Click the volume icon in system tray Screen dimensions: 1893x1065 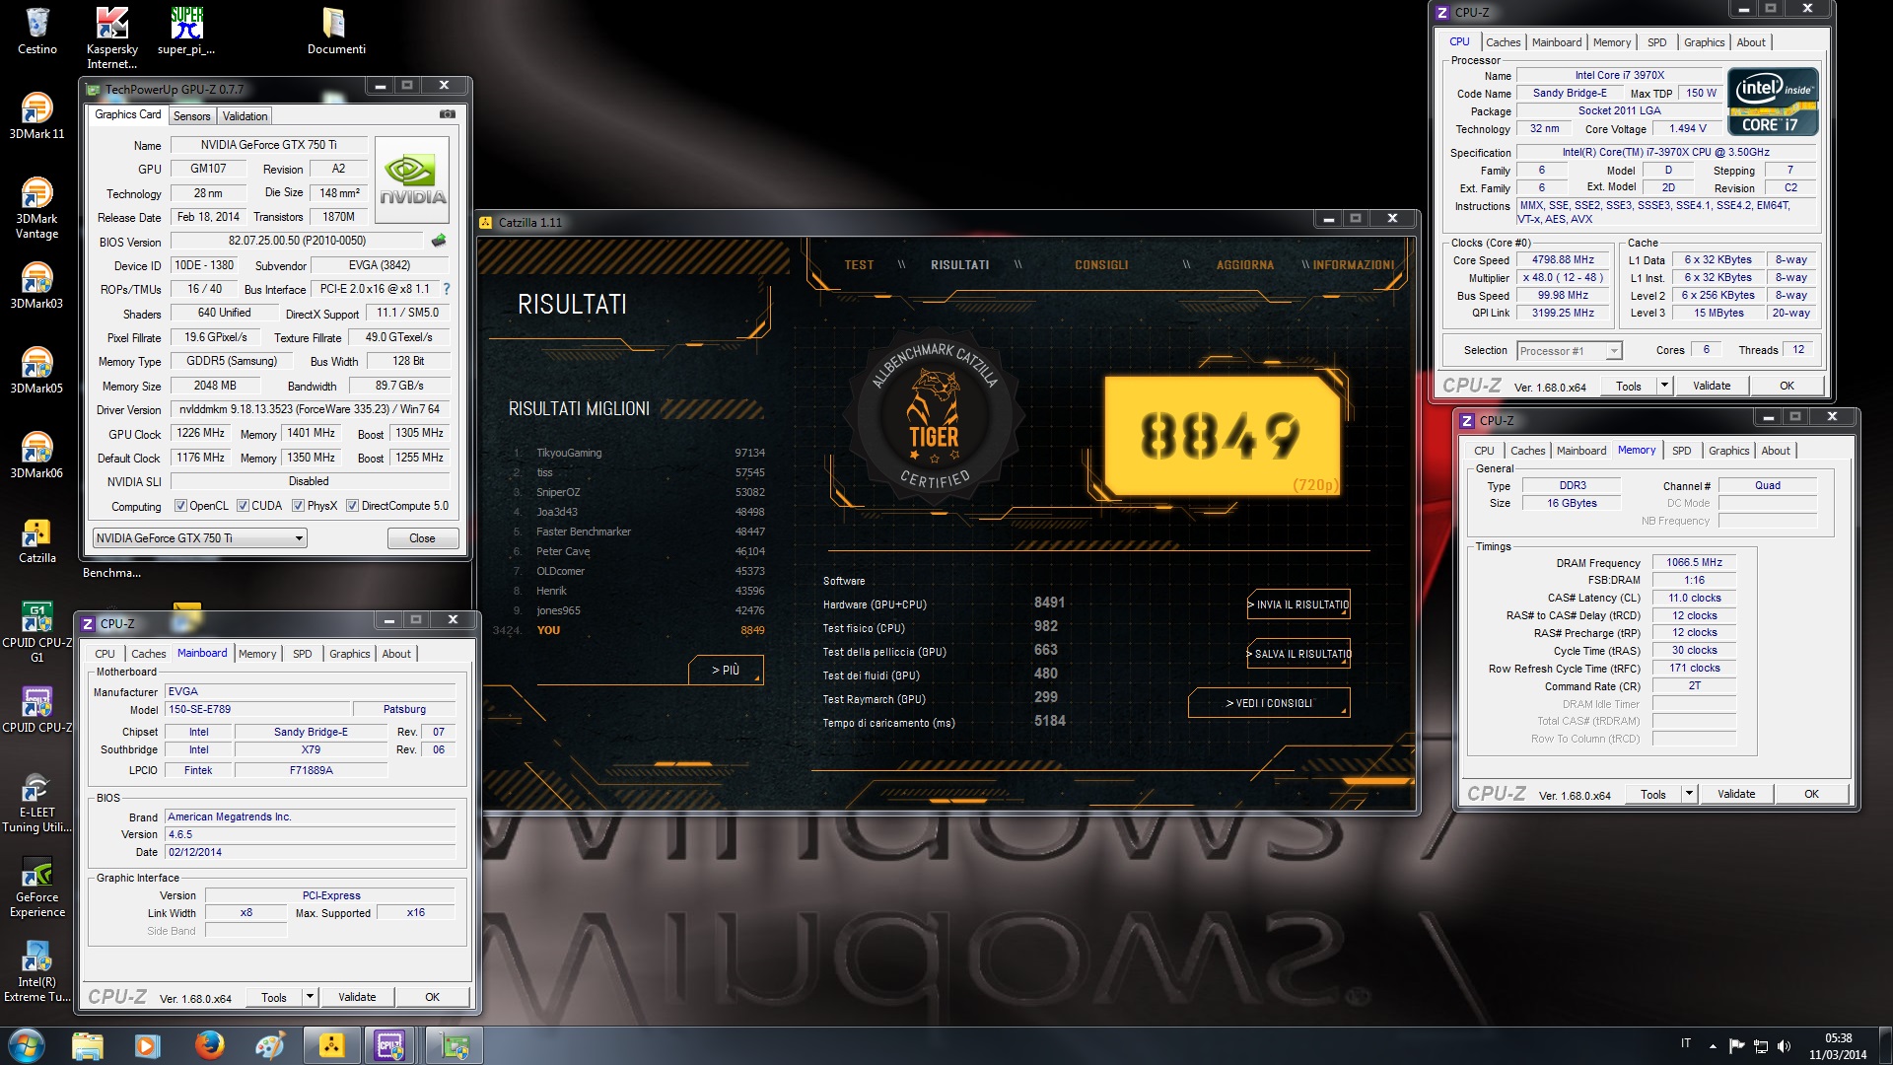click(x=1784, y=1045)
